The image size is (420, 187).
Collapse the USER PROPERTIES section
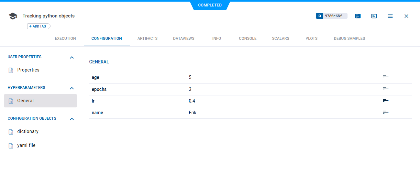[x=72, y=57]
